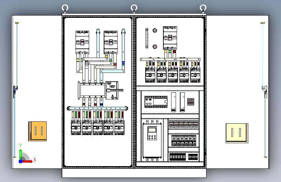Select the middle lifting eye bolt on cabinet top
The image size is (281, 182).
coord(134,8)
